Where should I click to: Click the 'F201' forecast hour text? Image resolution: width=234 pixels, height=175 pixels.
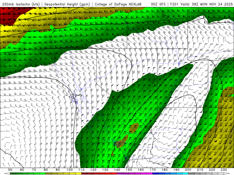174,4
